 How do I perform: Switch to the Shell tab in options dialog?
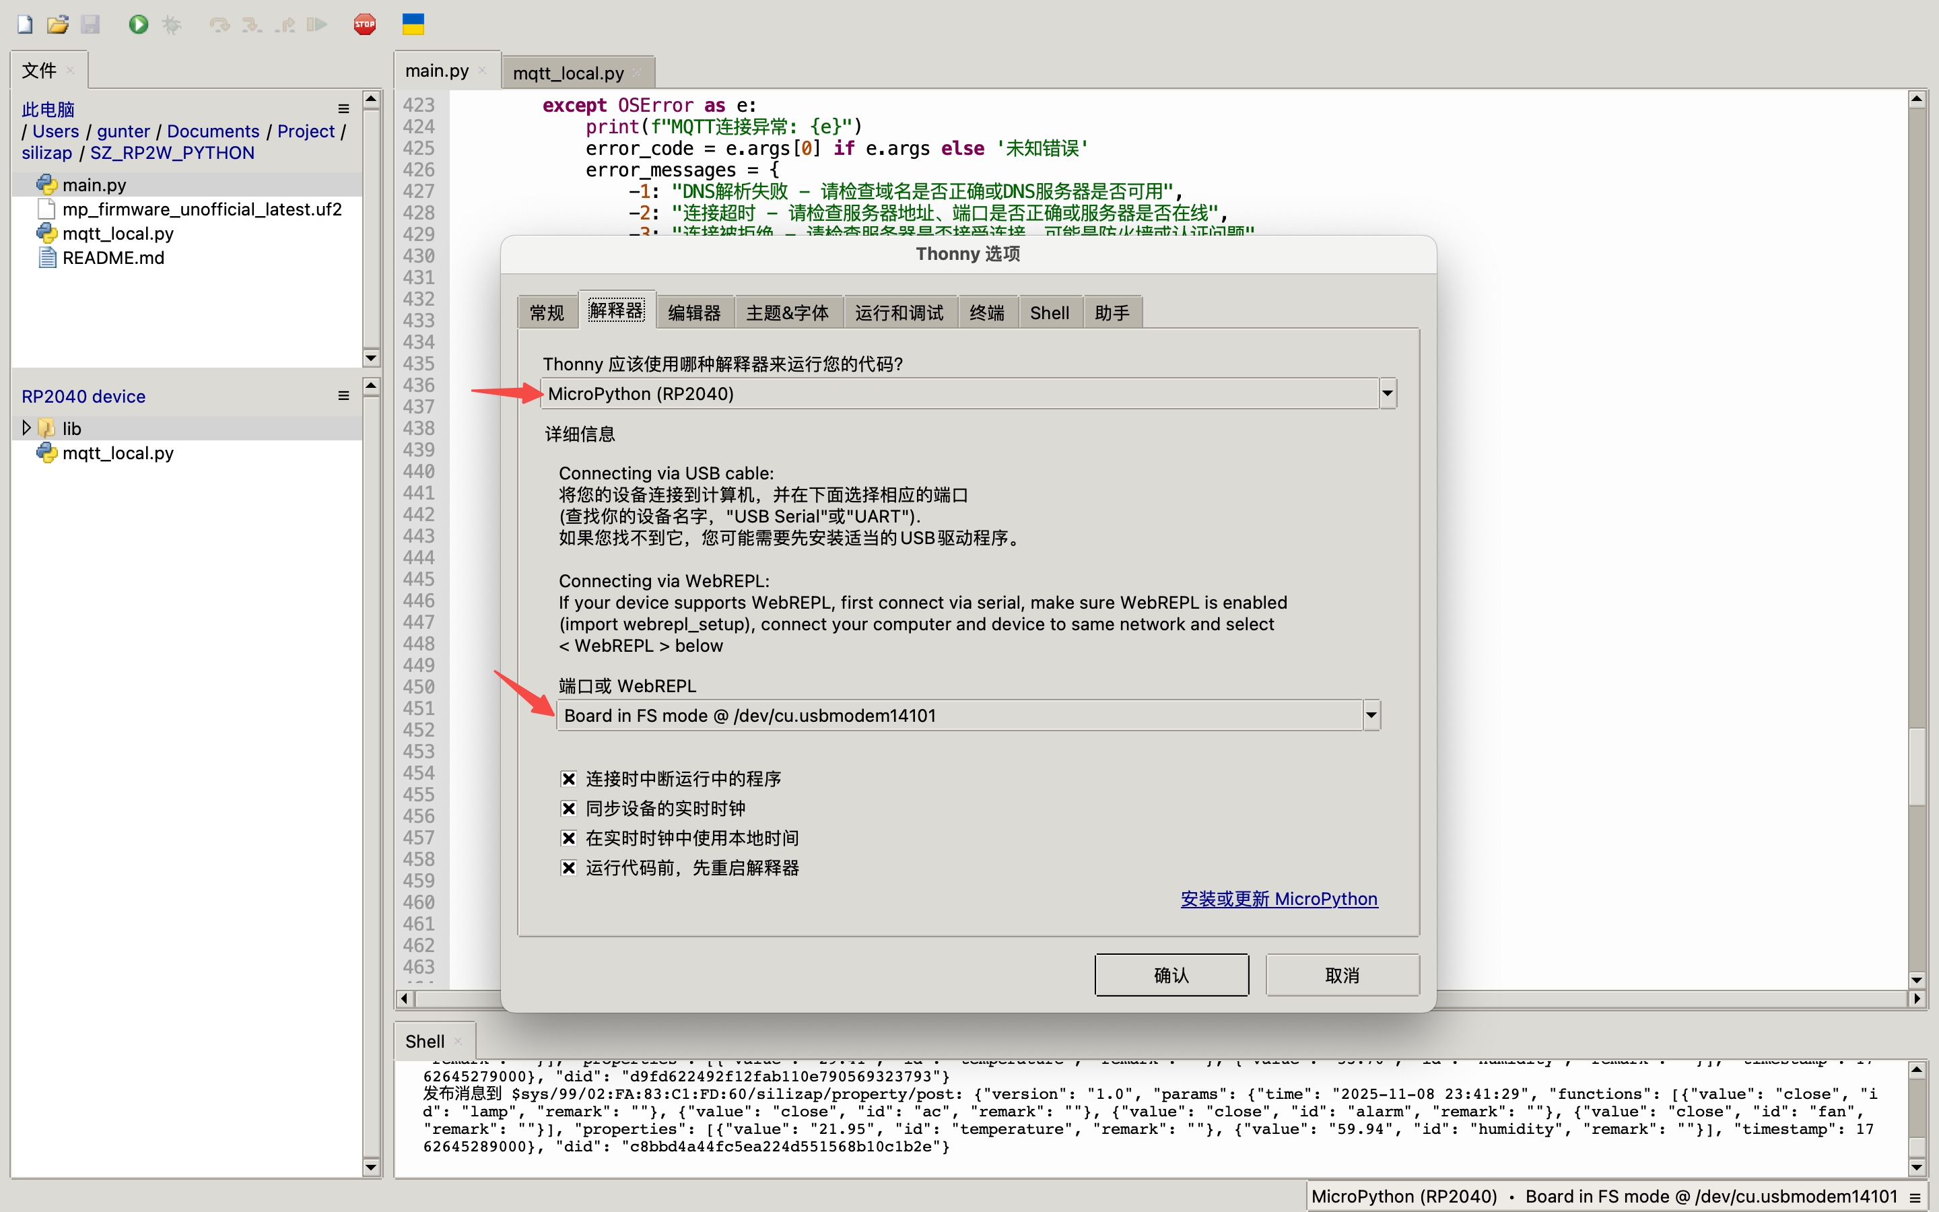pos(1050,312)
